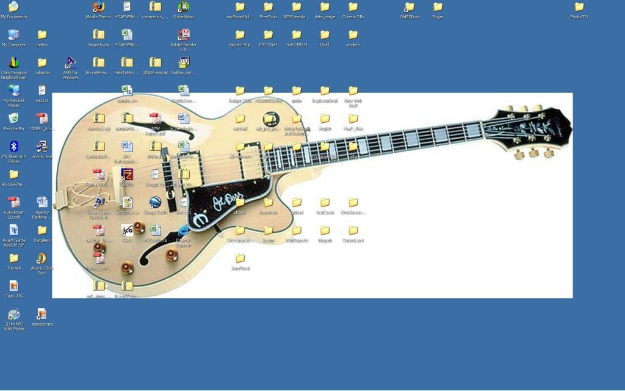
Task: Select the blogads.zip archive
Action: click(98, 35)
